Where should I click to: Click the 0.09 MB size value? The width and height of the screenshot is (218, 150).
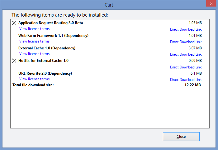(x=195, y=61)
